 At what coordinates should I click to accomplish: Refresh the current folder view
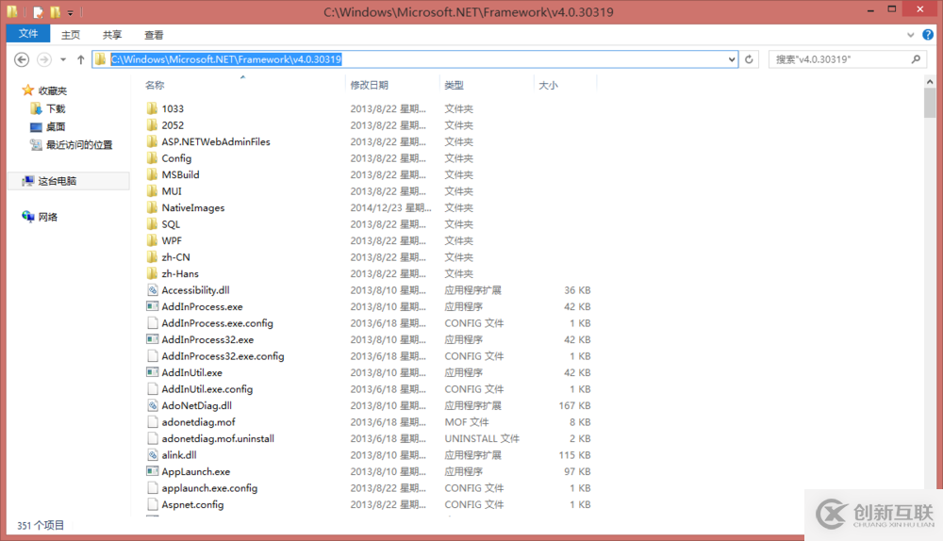click(750, 59)
